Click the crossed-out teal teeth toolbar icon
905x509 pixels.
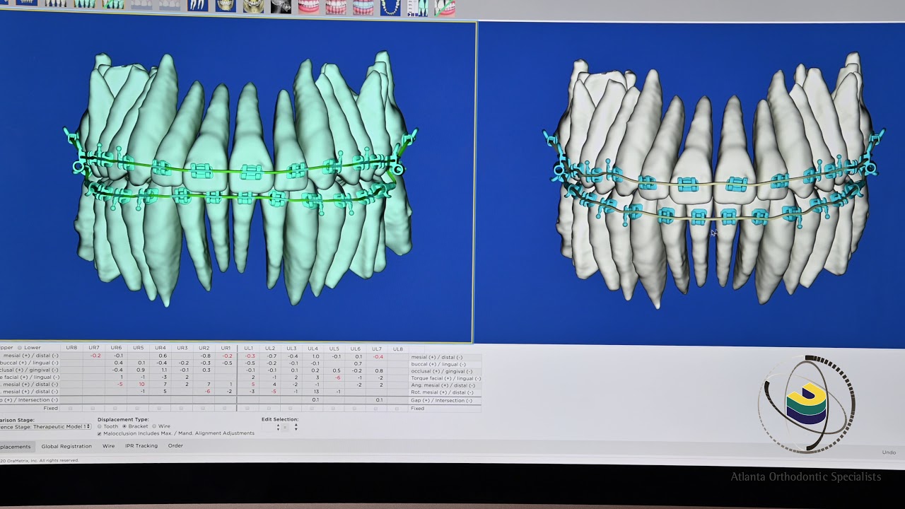click(x=113, y=6)
